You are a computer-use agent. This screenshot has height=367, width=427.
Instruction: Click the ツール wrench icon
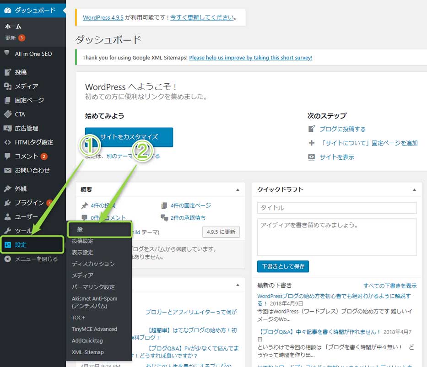(8, 231)
